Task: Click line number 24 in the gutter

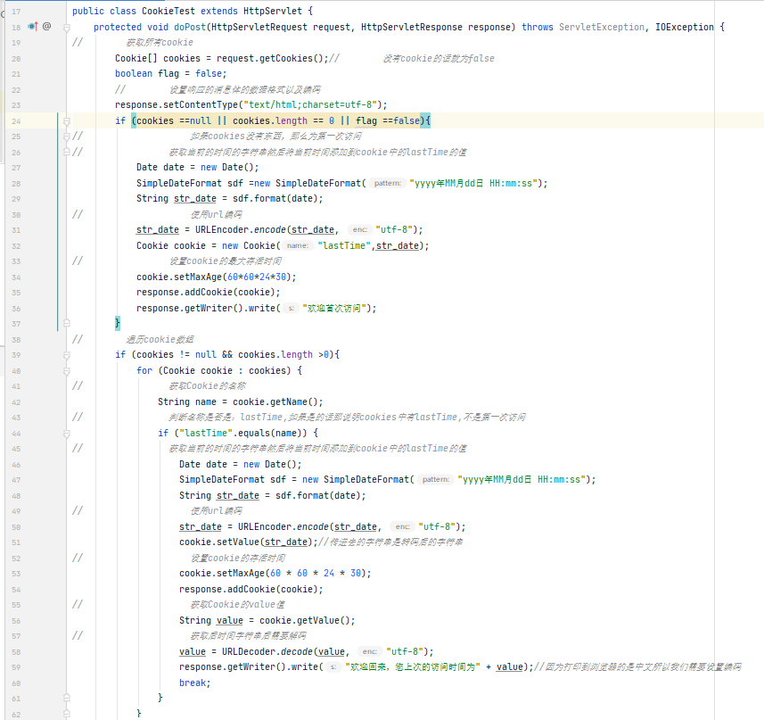Action: click(x=16, y=121)
